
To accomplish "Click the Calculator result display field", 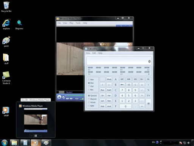I will click(119, 61).
